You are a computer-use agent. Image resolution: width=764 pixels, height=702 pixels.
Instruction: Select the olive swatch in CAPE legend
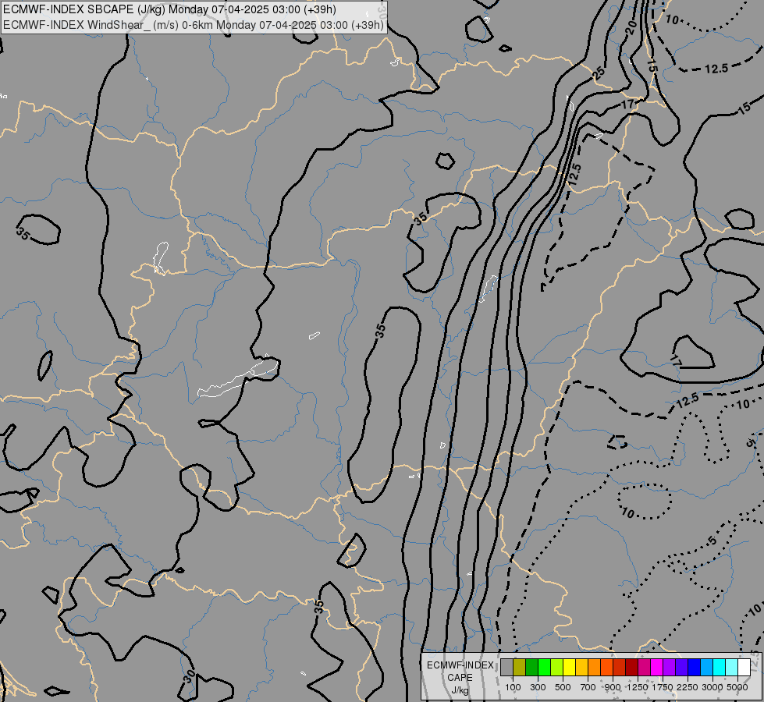pyautogui.click(x=520, y=667)
